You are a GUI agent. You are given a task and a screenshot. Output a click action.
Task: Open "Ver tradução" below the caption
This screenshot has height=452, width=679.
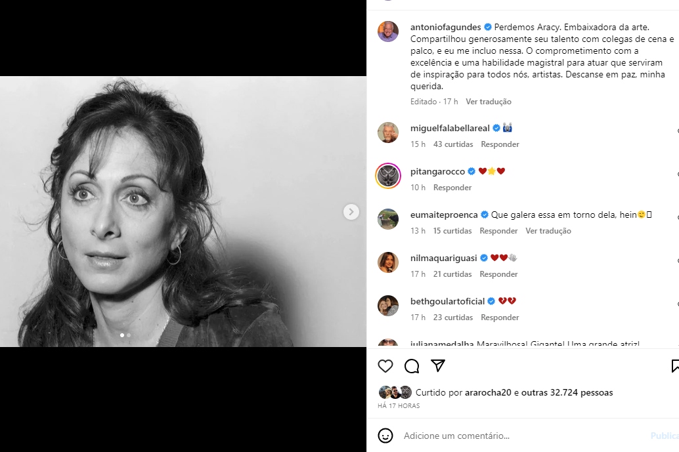coord(488,101)
